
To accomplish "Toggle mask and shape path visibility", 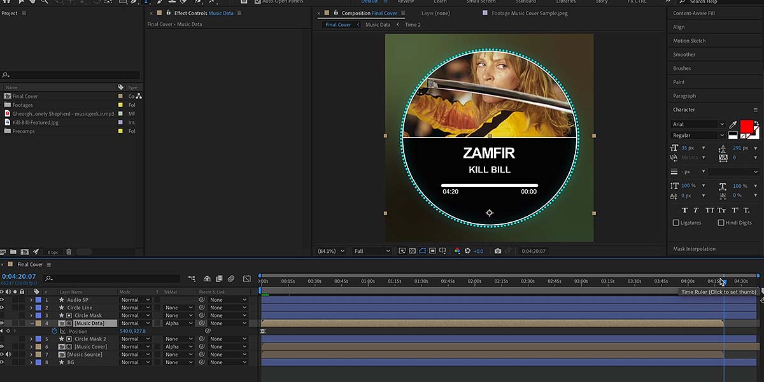I will [422, 251].
